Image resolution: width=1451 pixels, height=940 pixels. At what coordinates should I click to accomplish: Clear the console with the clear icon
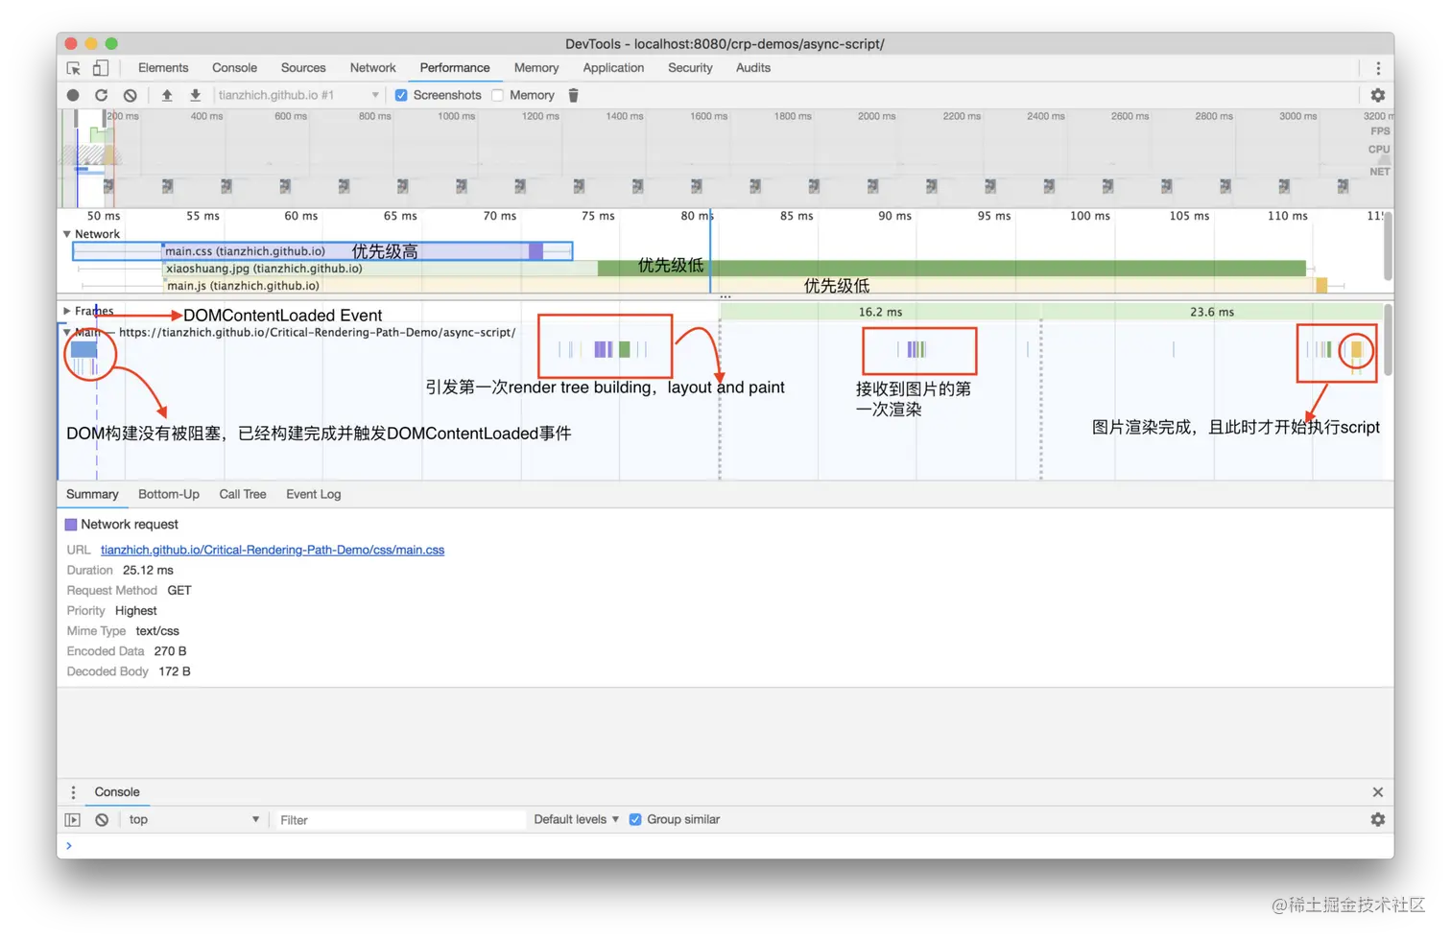102,820
